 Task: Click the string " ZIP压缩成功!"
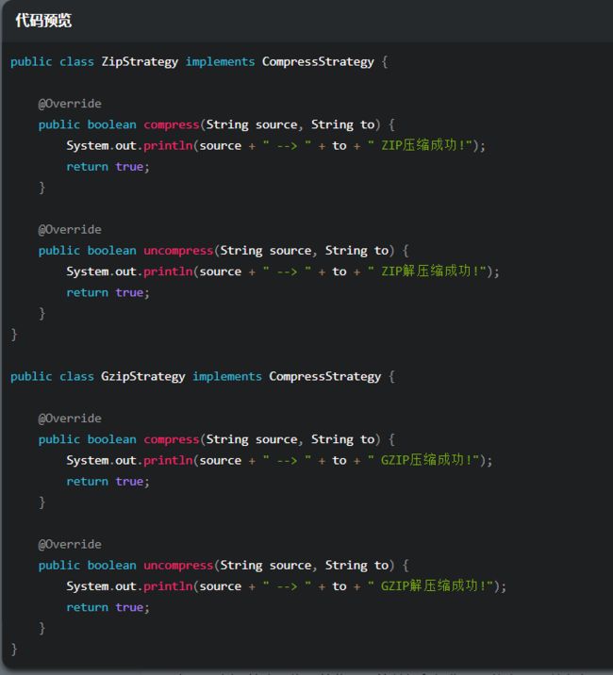click(x=421, y=145)
